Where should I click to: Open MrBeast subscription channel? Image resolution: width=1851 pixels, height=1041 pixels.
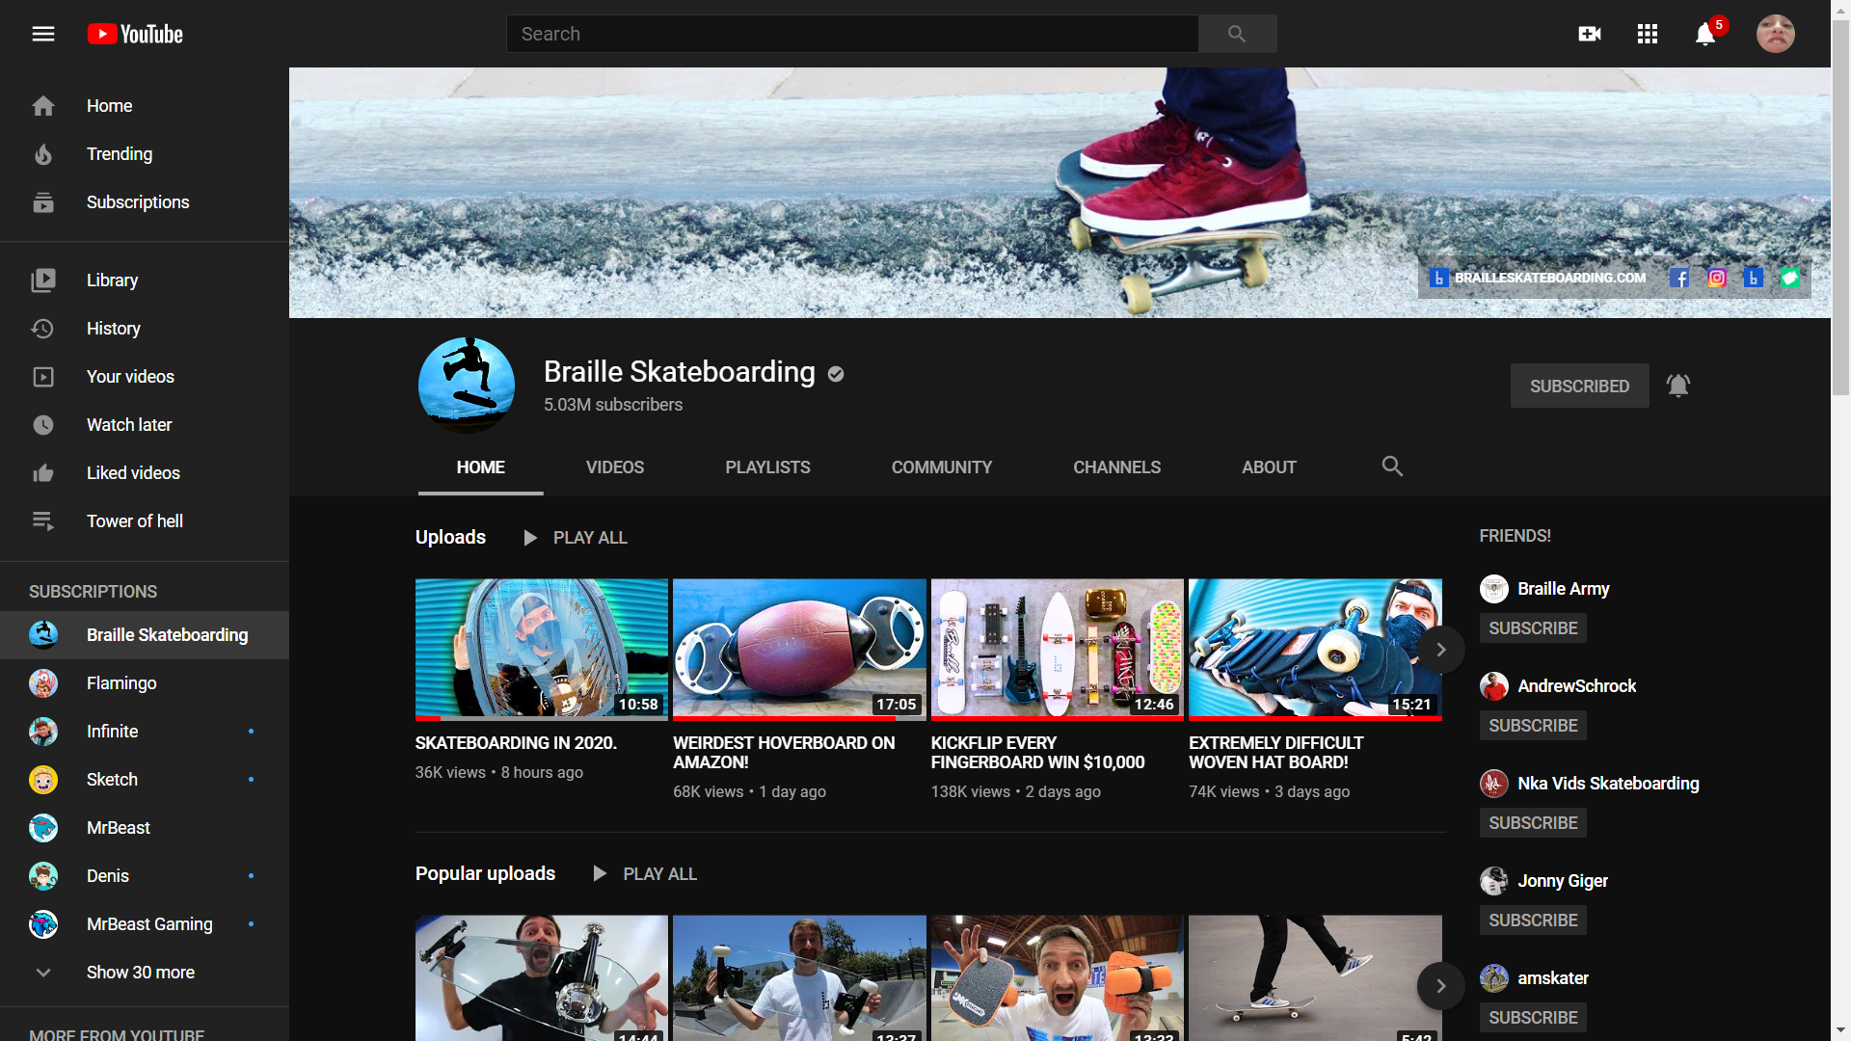point(145,828)
